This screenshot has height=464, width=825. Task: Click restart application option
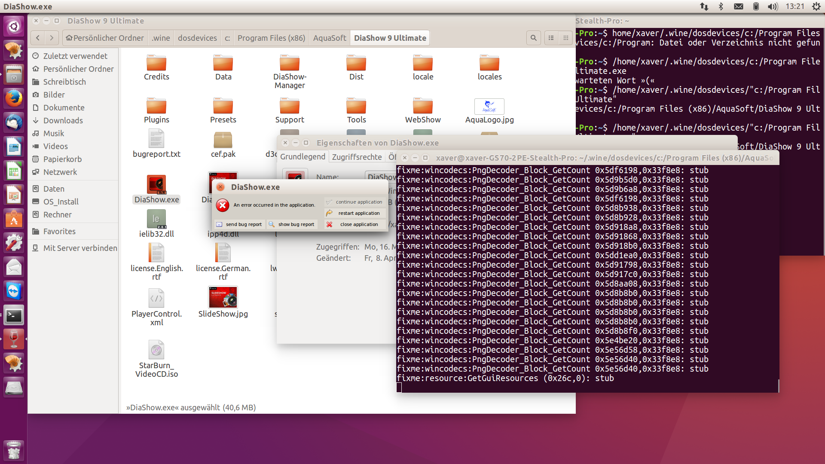pyautogui.click(x=354, y=213)
